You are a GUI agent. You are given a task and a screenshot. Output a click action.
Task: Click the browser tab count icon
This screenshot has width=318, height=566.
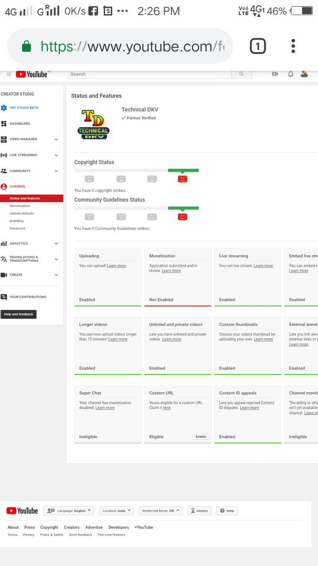[x=258, y=46]
